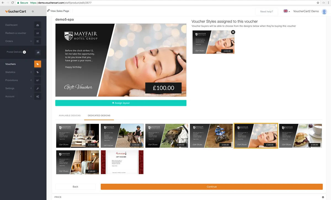The width and height of the screenshot is (331, 200).
Task: Click the Settings wrench icon
Action: click(x=38, y=88)
